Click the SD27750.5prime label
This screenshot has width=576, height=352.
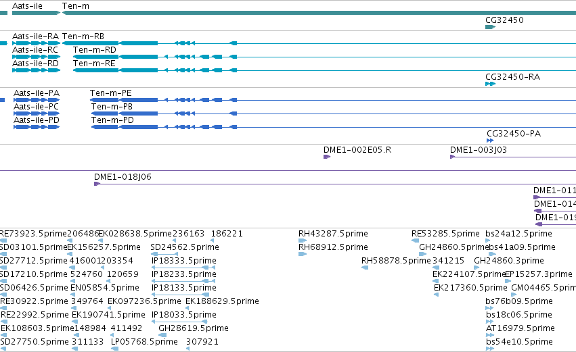(x=35, y=342)
